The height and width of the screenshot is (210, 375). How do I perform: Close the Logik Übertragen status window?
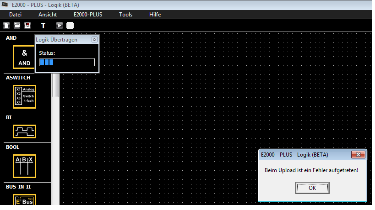pos(94,40)
